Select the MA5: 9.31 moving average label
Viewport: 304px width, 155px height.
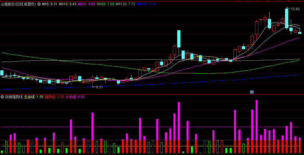50,4
